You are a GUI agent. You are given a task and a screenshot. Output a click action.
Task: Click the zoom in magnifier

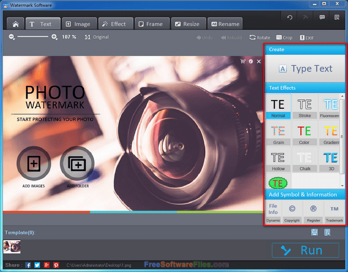tap(54, 37)
